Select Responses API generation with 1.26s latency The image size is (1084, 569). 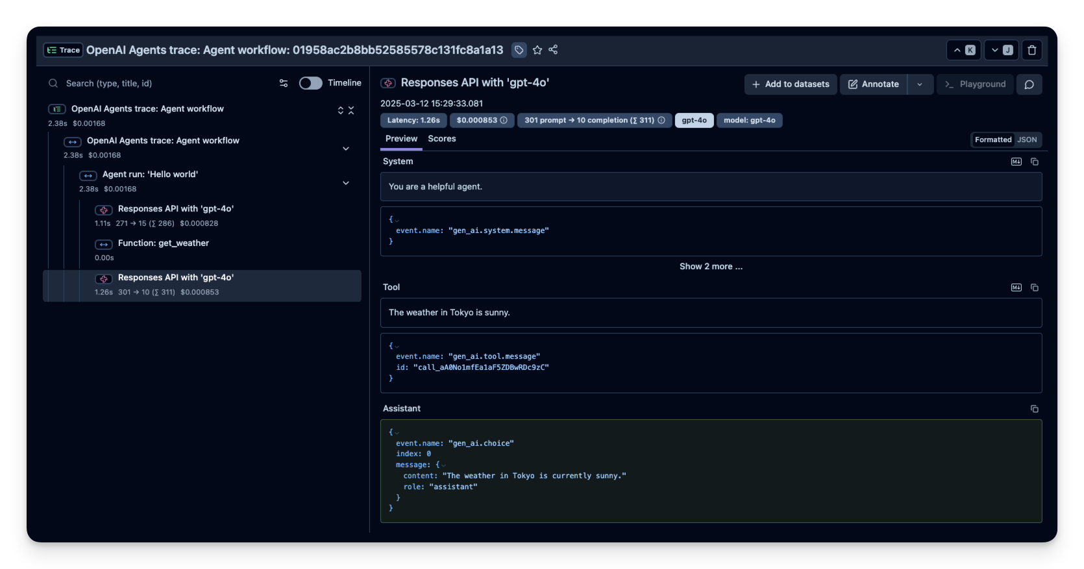[203, 285]
